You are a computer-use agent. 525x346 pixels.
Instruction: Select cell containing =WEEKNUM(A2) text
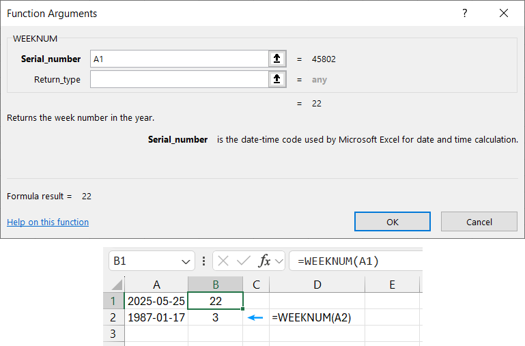317,317
